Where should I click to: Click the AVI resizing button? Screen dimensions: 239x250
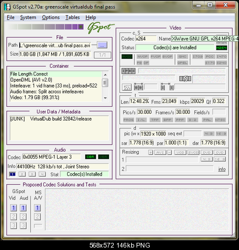coord(160,152)
